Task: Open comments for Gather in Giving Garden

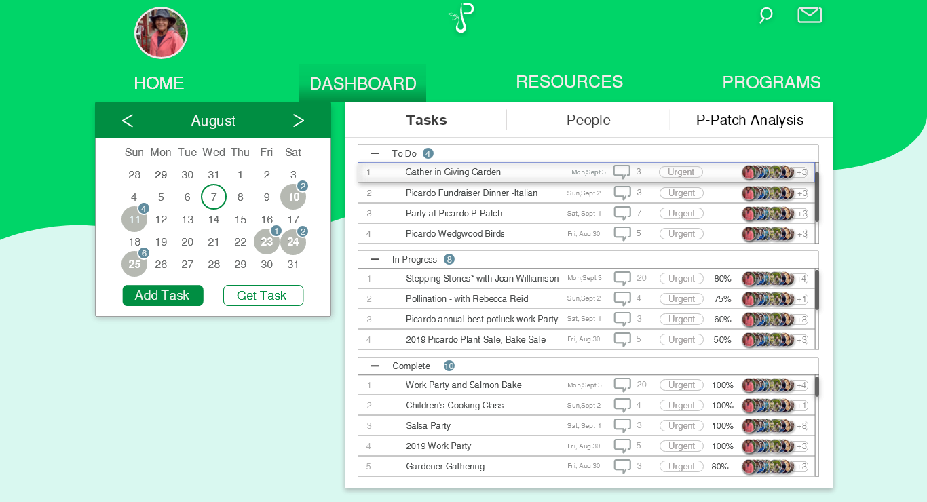Action: 622,172
